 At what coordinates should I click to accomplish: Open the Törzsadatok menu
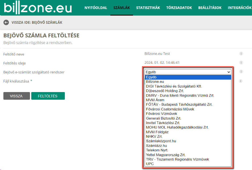click(x=179, y=8)
